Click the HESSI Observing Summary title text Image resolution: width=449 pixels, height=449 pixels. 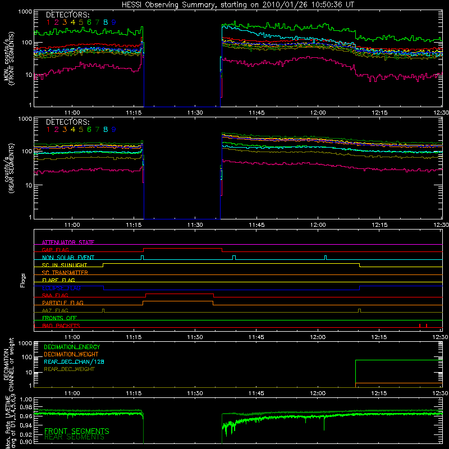pyautogui.click(x=237, y=5)
